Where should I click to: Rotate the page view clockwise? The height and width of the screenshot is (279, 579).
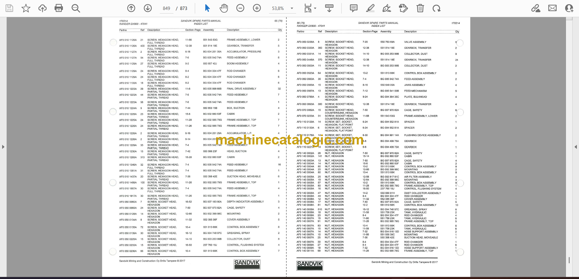pyautogui.click(x=436, y=8)
